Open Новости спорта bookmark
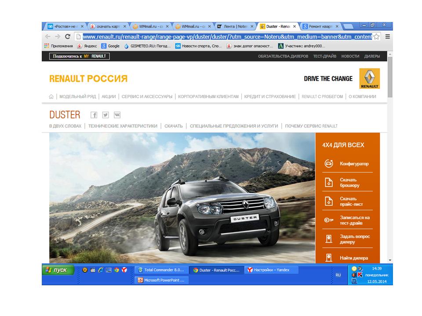 click(199, 46)
